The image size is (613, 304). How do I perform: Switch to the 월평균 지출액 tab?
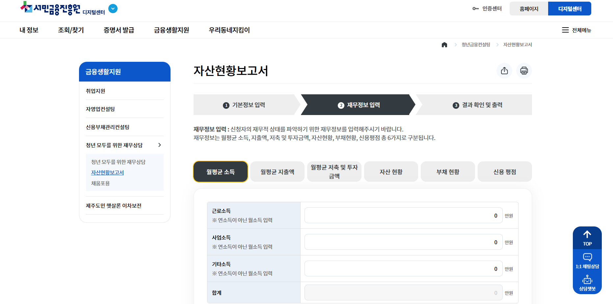(277, 171)
